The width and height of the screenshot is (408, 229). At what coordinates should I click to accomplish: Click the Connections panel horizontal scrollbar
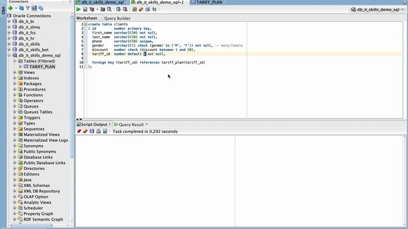point(31,226)
